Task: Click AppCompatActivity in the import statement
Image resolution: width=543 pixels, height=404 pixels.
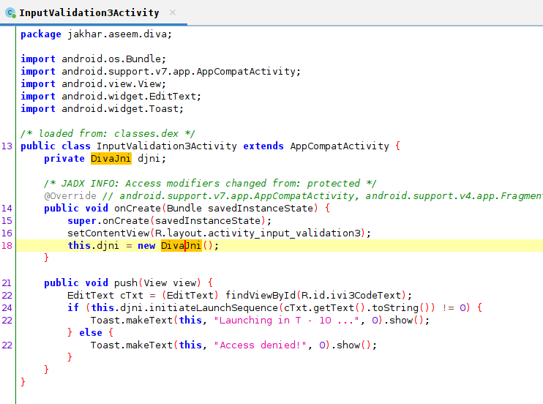Action: [x=246, y=72]
